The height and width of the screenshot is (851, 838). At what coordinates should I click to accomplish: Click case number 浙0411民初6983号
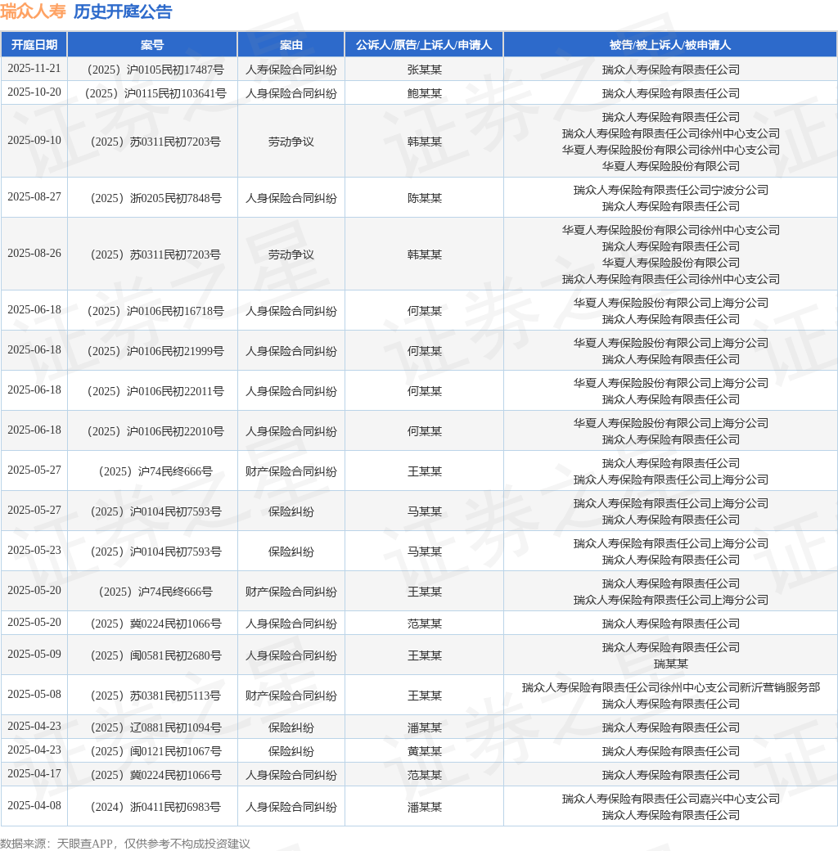[155, 807]
